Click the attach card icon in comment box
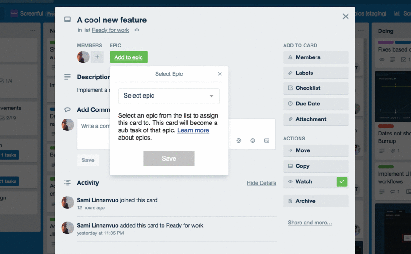Screen dimensions: 411x254 click(x=267, y=141)
